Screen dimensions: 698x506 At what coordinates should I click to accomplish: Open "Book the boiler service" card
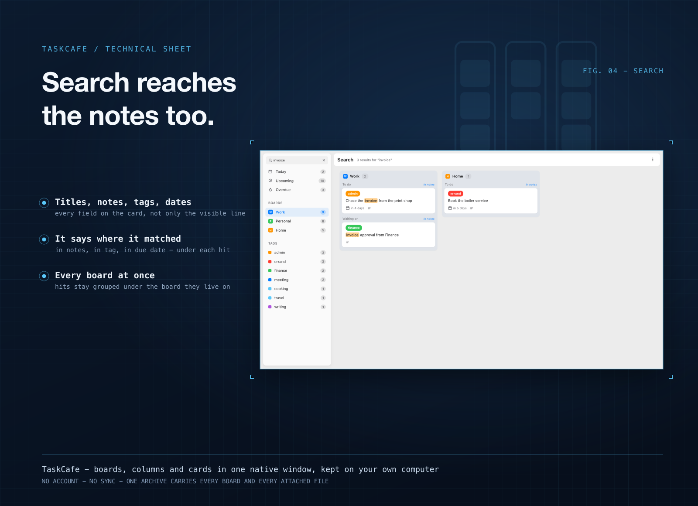coord(491,201)
